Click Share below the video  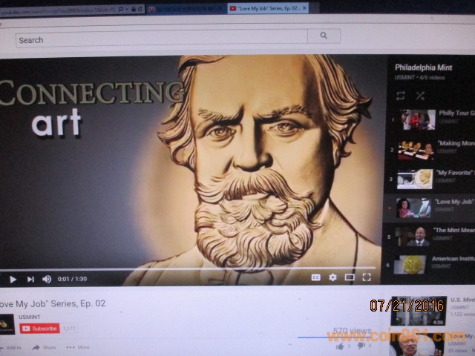pos(44,347)
